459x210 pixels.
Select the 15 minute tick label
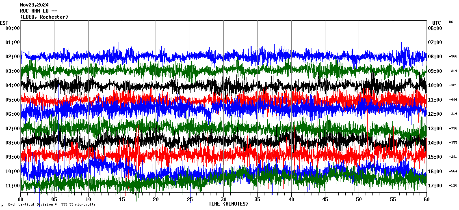pyautogui.click(x=122, y=199)
